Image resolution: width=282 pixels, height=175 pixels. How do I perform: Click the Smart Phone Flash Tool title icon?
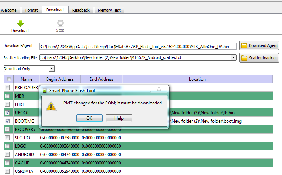click(44, 90)
